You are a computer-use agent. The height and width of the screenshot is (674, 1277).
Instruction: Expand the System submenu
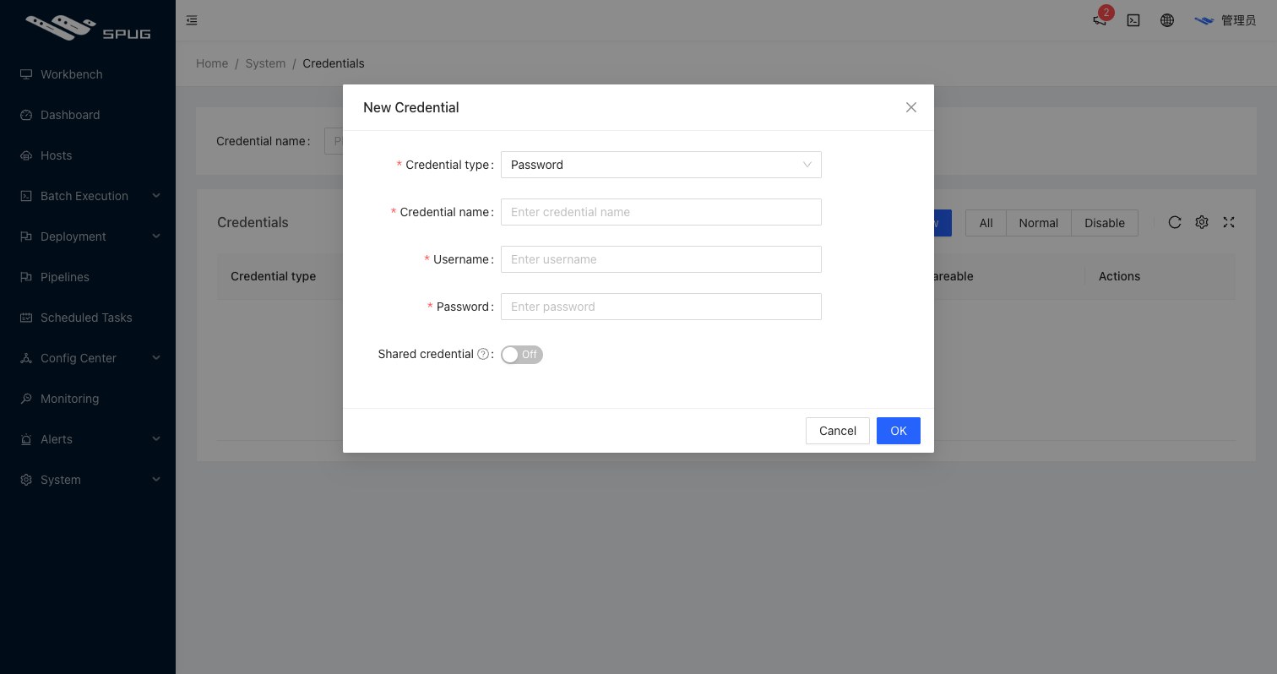click(x=156, y=480)
